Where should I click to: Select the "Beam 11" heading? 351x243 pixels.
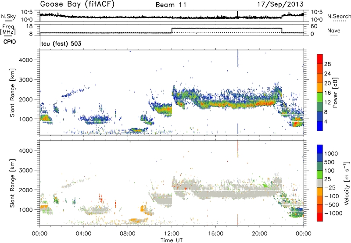(171, 5)
